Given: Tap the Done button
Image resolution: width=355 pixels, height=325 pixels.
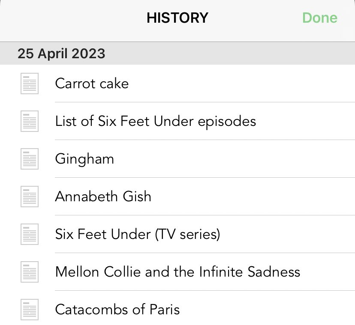Looking at the screenshot, I should [x=319, y=18].
